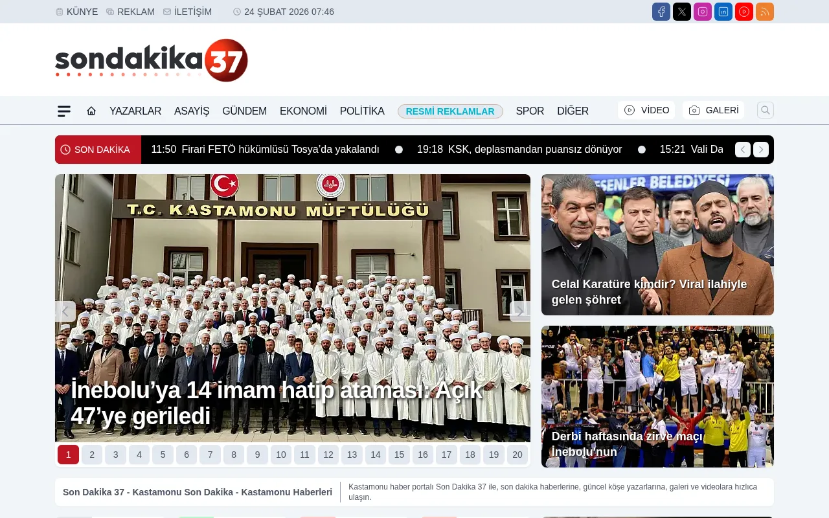829x518 pixels.
Task: Click the İLETİŞİM link
Action: click(x=188, y=12)
